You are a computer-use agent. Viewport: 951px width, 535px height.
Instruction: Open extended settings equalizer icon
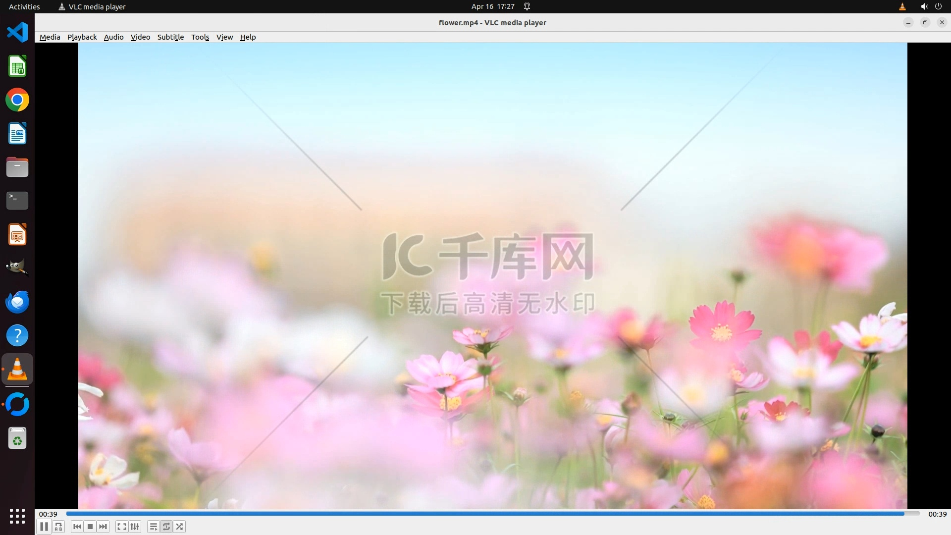coord(135,527)
